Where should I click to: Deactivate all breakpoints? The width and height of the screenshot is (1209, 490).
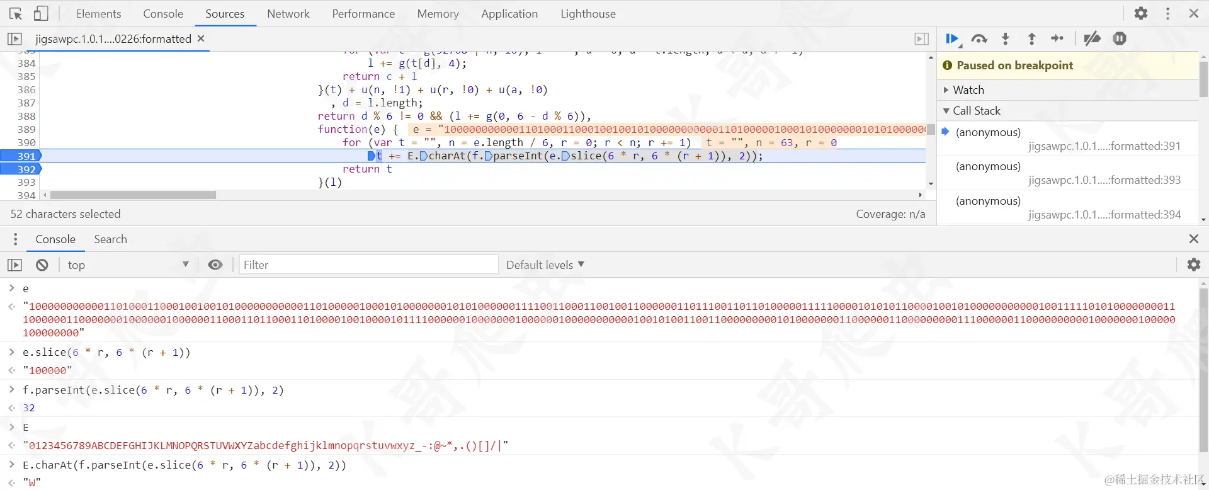point(1092,38)
